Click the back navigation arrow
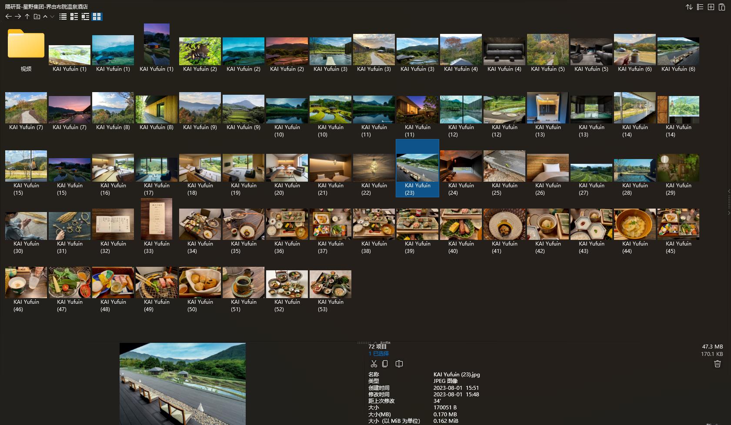 point(8,17)
